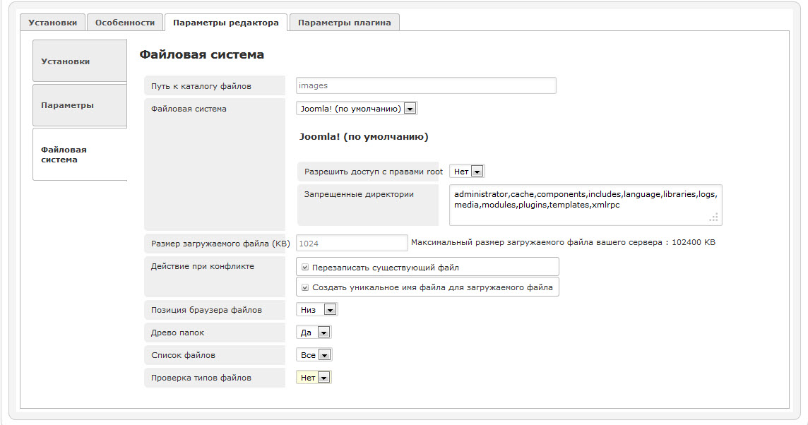
Task: Grab the text area resize handle
Action: click(713, 217)
